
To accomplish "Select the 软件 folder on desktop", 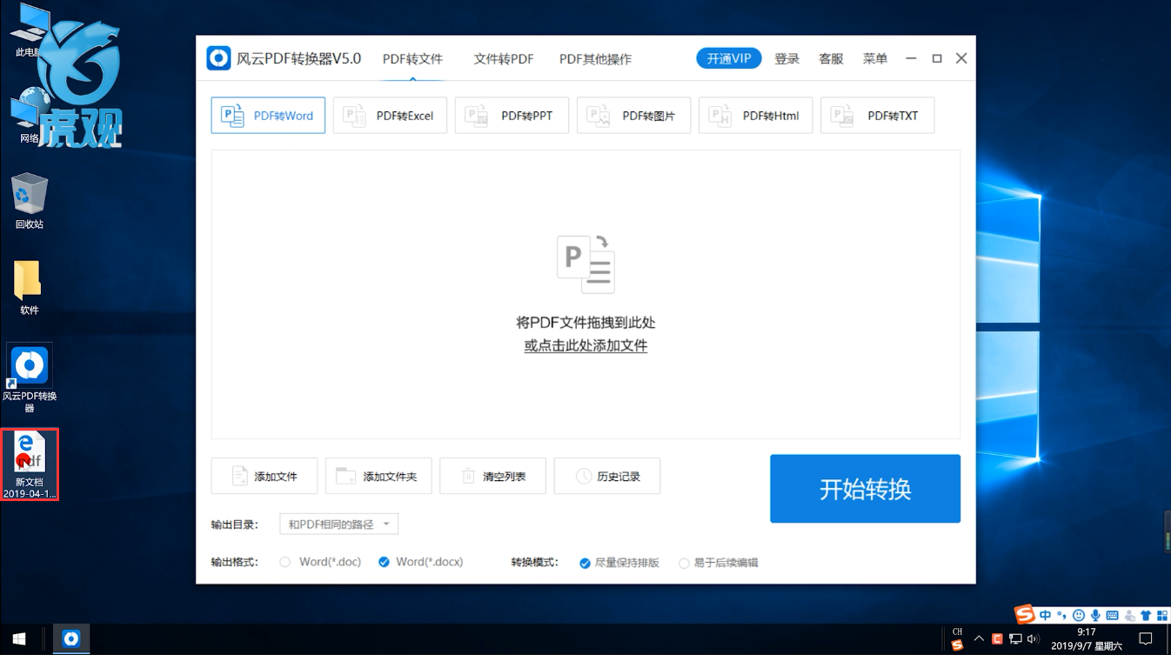I will (x=29, y=287).
